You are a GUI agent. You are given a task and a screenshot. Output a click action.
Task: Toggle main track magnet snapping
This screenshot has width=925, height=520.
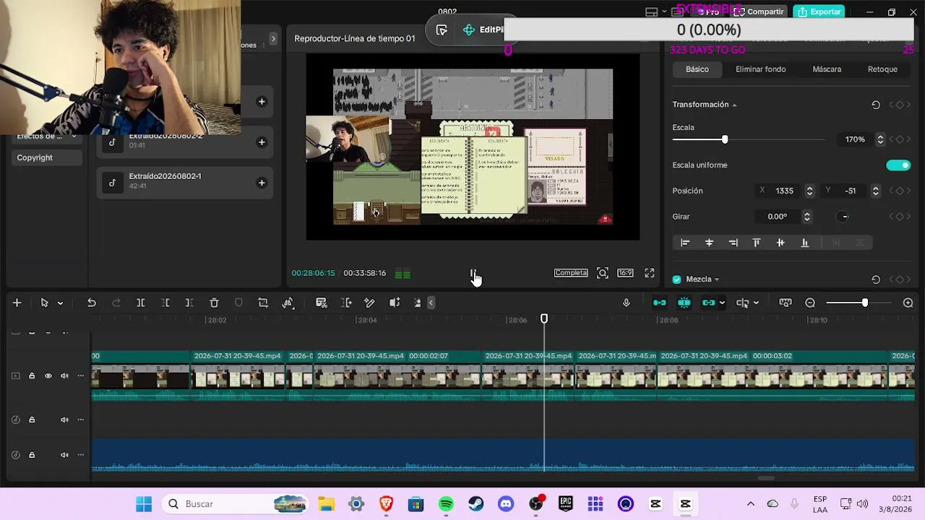point(660,303)
